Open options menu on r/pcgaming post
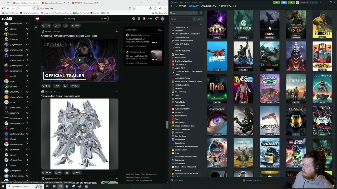The width and height of the screenshot is (337, 189). (117, 178)
